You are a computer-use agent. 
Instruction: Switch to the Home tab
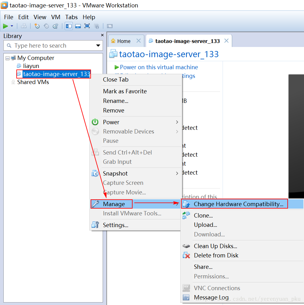pos(124,41)
